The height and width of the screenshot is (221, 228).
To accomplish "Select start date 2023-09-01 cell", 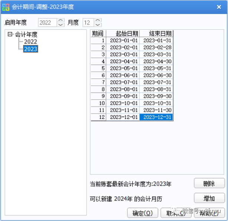I will tap(123, 96).
